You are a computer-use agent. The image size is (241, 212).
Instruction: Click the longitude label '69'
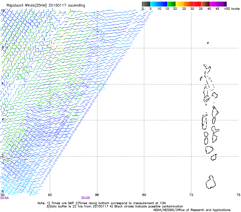point(144,195)
